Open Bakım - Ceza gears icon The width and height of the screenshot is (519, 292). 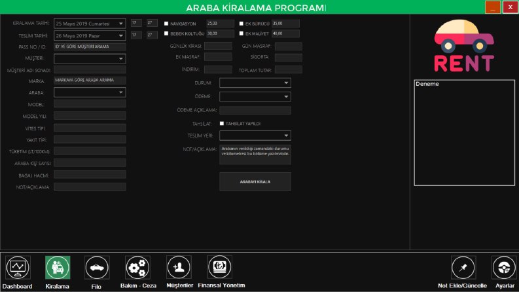(137, 268)
